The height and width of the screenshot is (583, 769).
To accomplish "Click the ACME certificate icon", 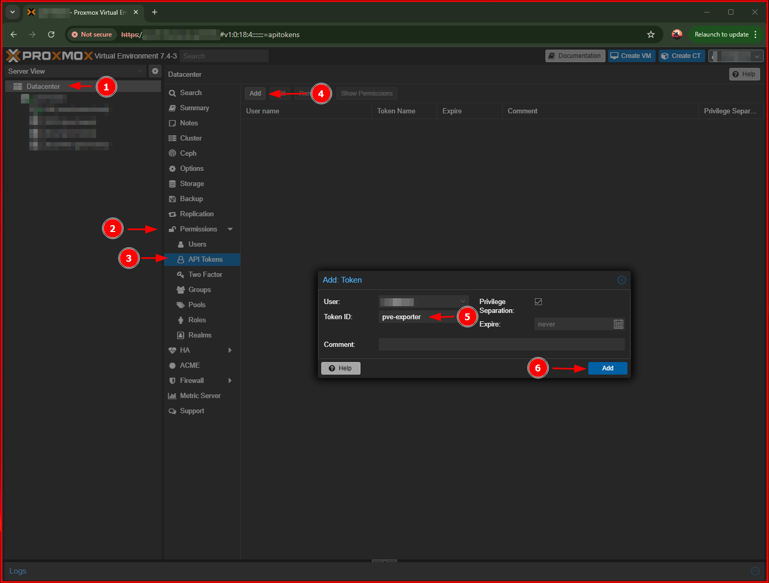I will pos(172,366).
